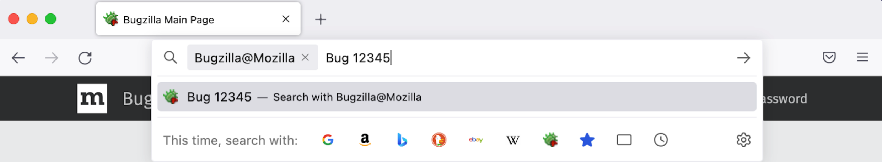Choose Bing one-off search icon
The width and height of the screenshot is (882, 162).
coord(402,140)
